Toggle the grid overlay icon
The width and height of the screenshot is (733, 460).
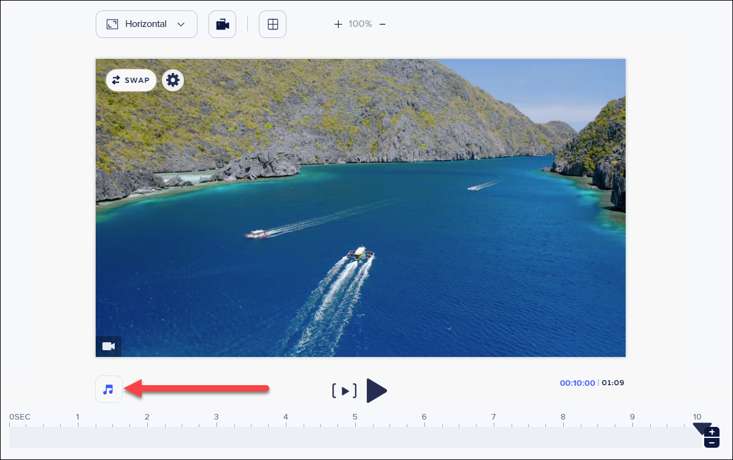pyautogui.click(x=272, y=25)
